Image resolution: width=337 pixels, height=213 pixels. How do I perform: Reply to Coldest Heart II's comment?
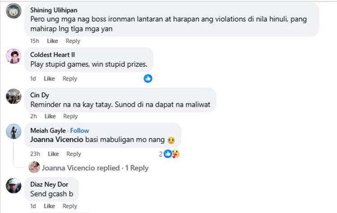70,79
